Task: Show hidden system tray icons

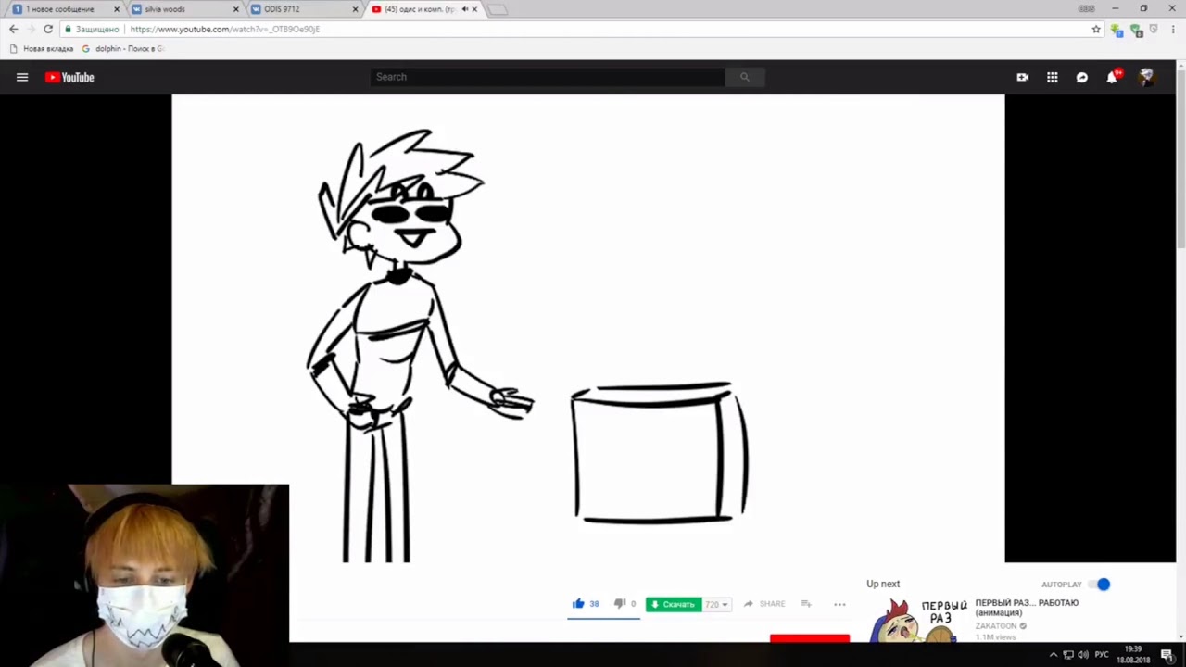Action: click(1053, 655)
